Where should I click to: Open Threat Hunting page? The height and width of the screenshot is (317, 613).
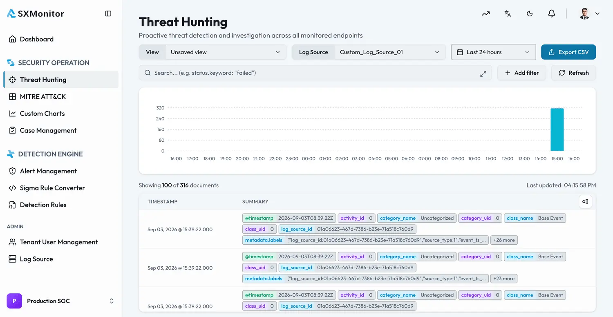point(61,80)
